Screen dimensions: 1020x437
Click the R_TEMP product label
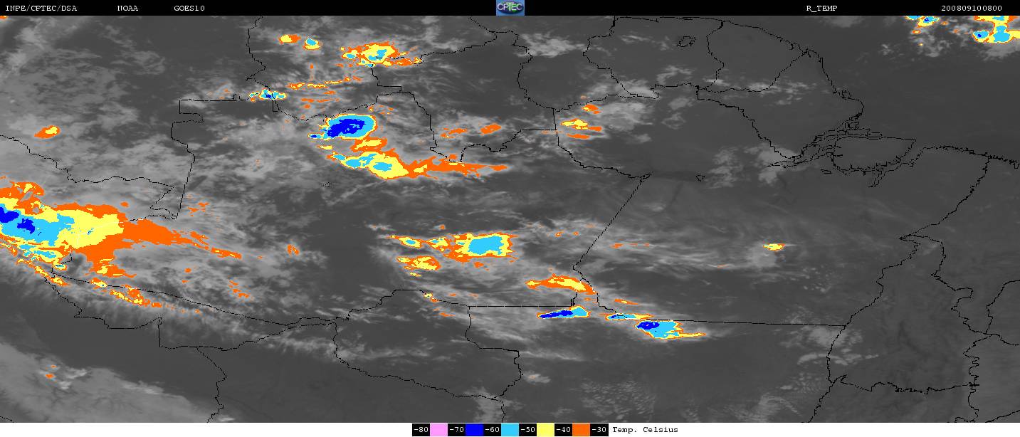pyautogui.click(x=821, y=8)
